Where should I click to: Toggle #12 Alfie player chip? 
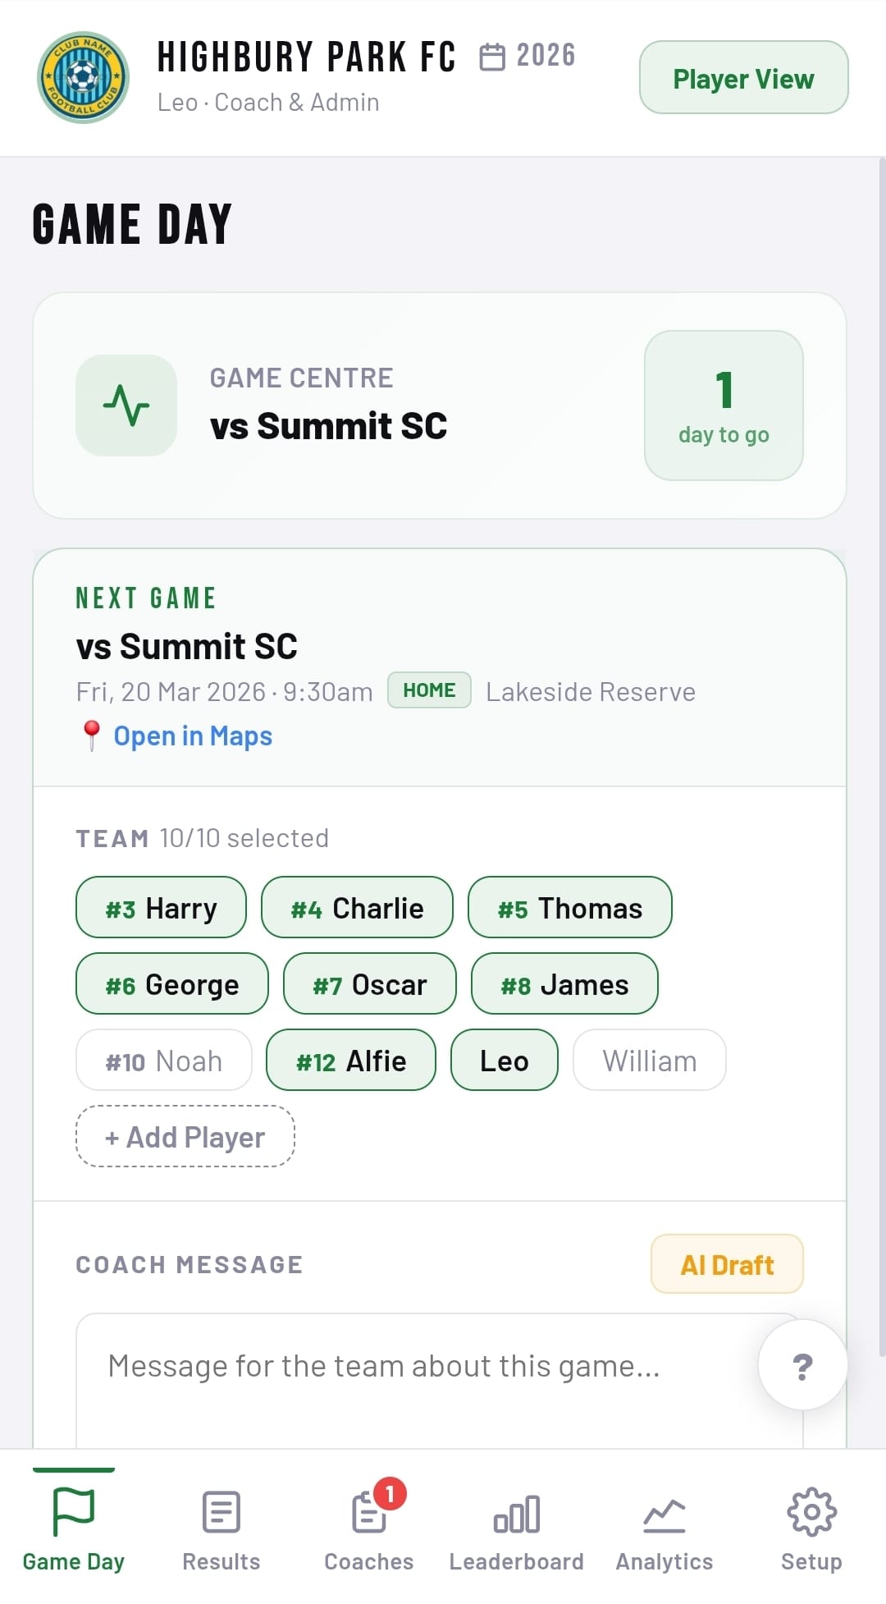(x=351, y=1061)
